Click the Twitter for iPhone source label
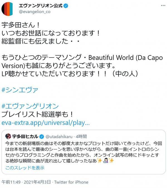The image size is (167, 188). point(71,182)
